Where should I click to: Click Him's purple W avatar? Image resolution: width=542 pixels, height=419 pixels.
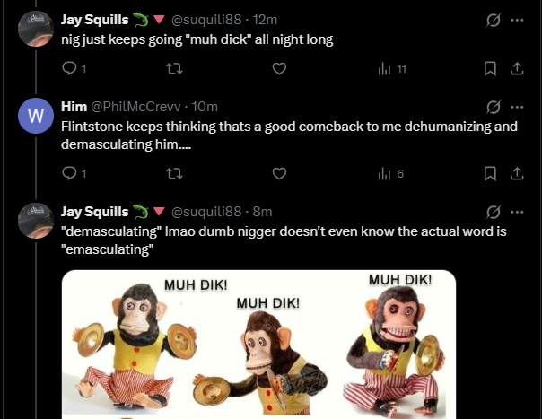[35, 116]
